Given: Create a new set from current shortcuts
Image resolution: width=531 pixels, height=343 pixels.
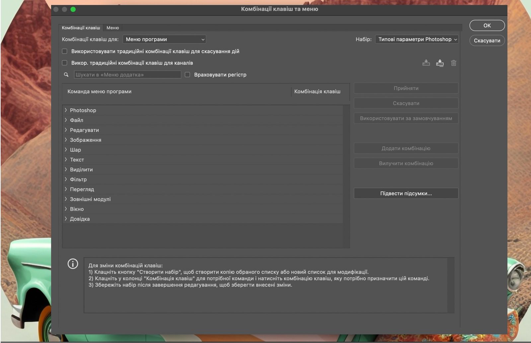Looking at the screenshot, I should [440, 63].
